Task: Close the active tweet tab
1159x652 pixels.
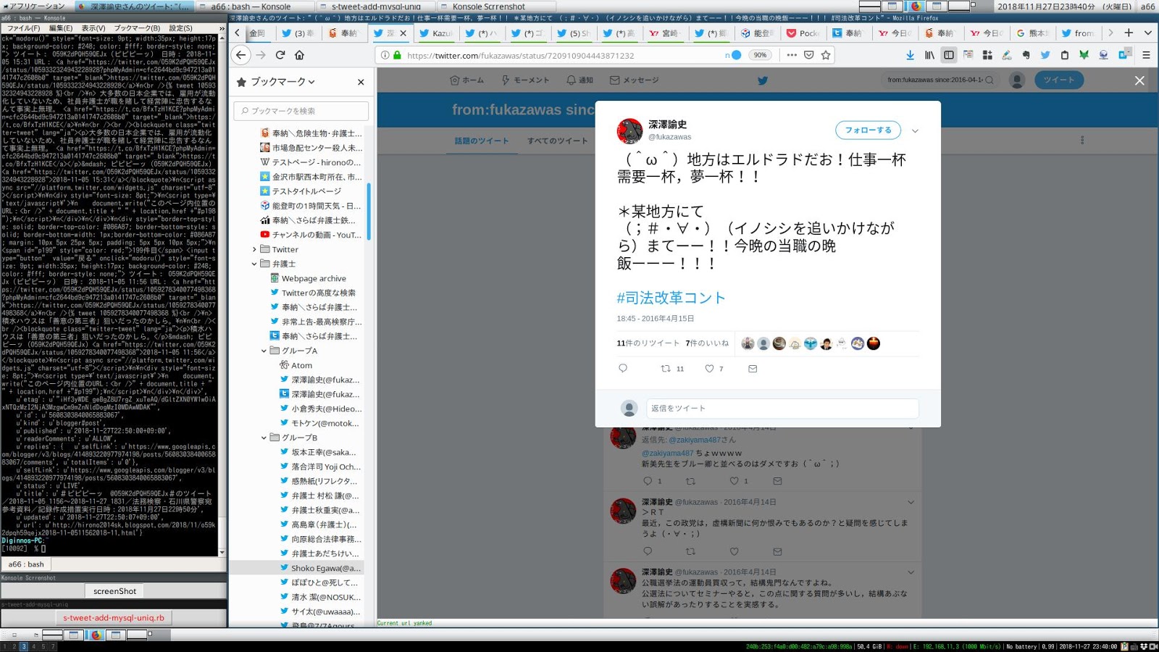Action: [403, 33]
